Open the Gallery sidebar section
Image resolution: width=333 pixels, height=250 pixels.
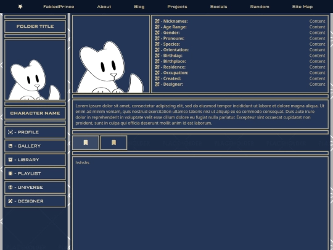(35, 146)
